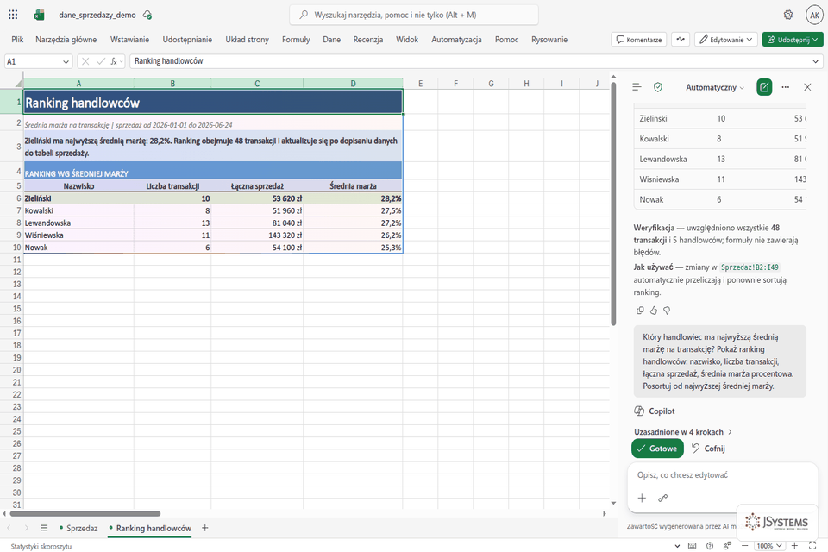
Task: Switch to Wstawianie ribbon tab
Action: point(129,40)
